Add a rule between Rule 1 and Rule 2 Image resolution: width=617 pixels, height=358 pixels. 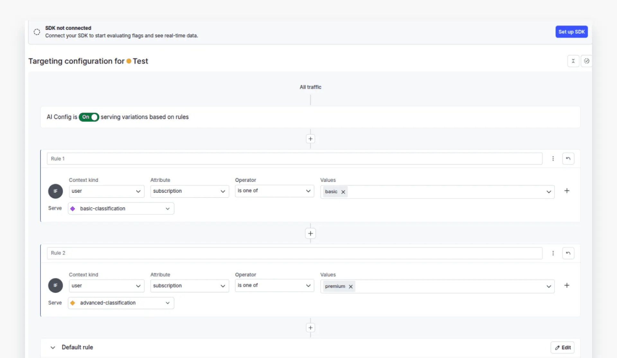(310, 233)
